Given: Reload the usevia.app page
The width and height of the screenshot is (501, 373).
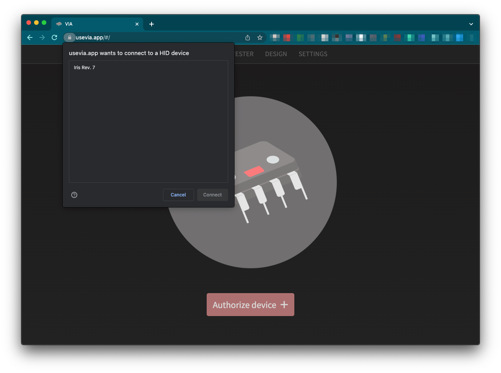Looking at the screenshot, I should tap(54, 37).
